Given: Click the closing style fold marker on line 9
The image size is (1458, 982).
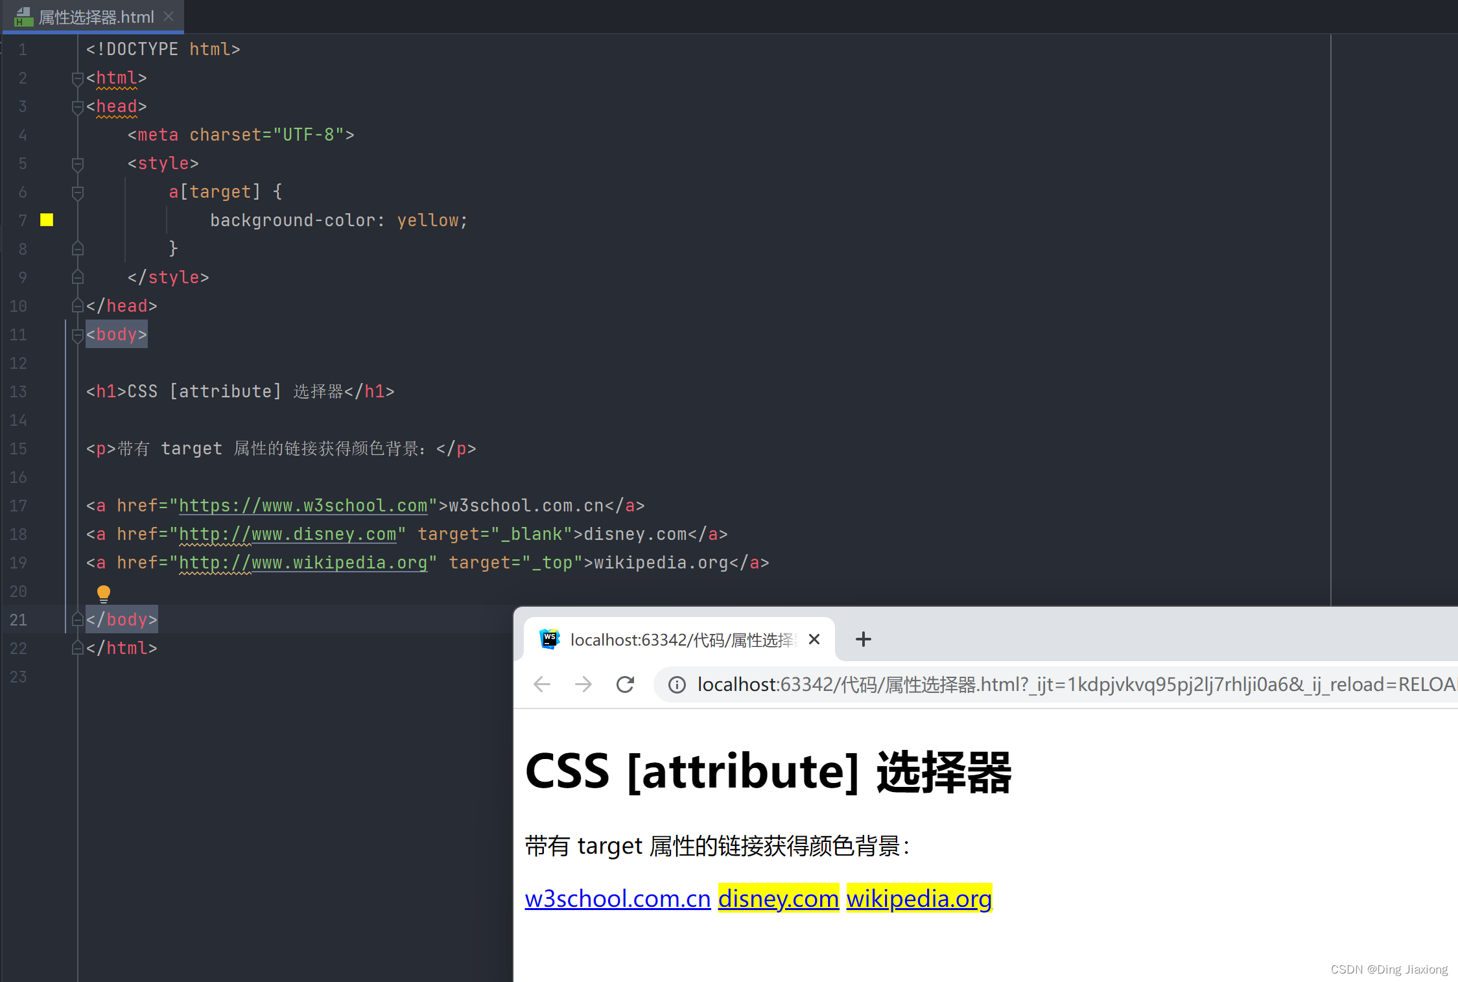Looking at the screenshot, I should point(77,277).
